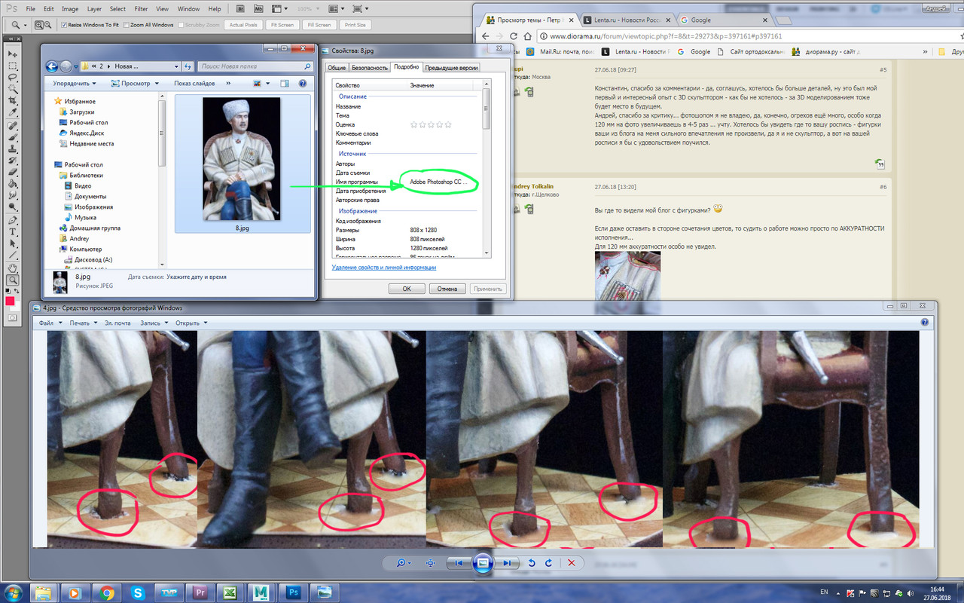Select the Paint Bucket tool
The height and width of the screenshot is (603, 964).
[x=12, y=183]
